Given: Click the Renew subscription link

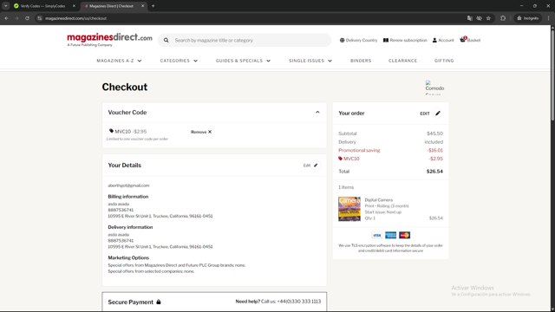Looking at the screenshot, I should pos(405,41).
